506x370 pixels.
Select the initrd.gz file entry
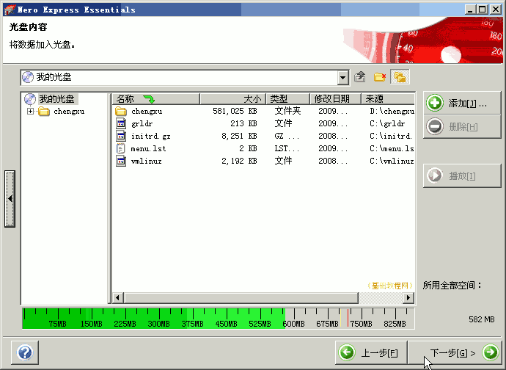tap(150, 136)
